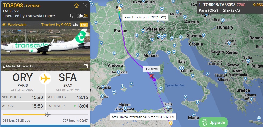Click the ORY departure airport code
This screenshot has height=127, width=263.
(23, 78)
